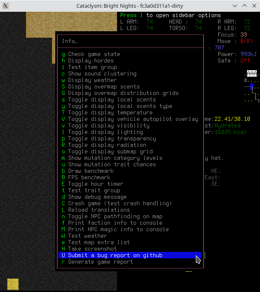Choose Generate game report

pyautogui.click(x=130, y=262)
